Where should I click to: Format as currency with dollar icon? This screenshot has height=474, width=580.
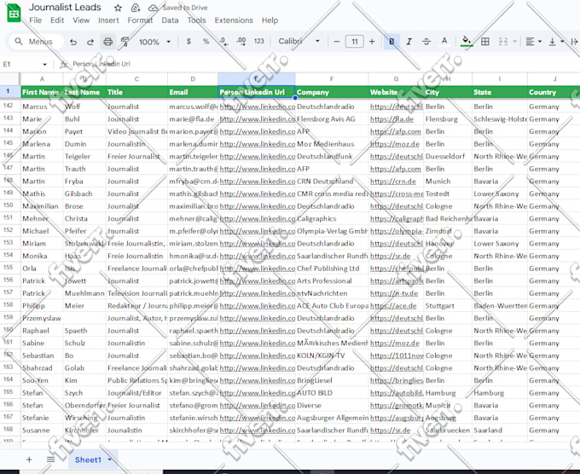point(188,42)
